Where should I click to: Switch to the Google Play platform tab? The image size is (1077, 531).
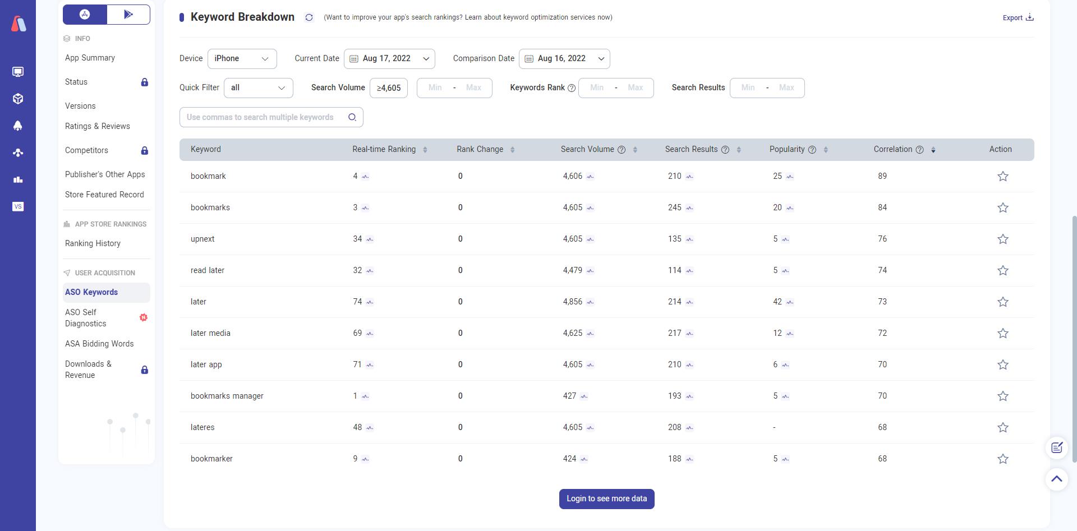(x=128, y=15)
